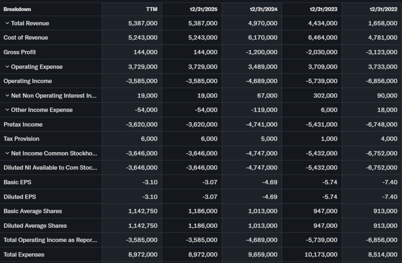
Task: Expand the Other Income Expense row chevron
Action: 7,110
